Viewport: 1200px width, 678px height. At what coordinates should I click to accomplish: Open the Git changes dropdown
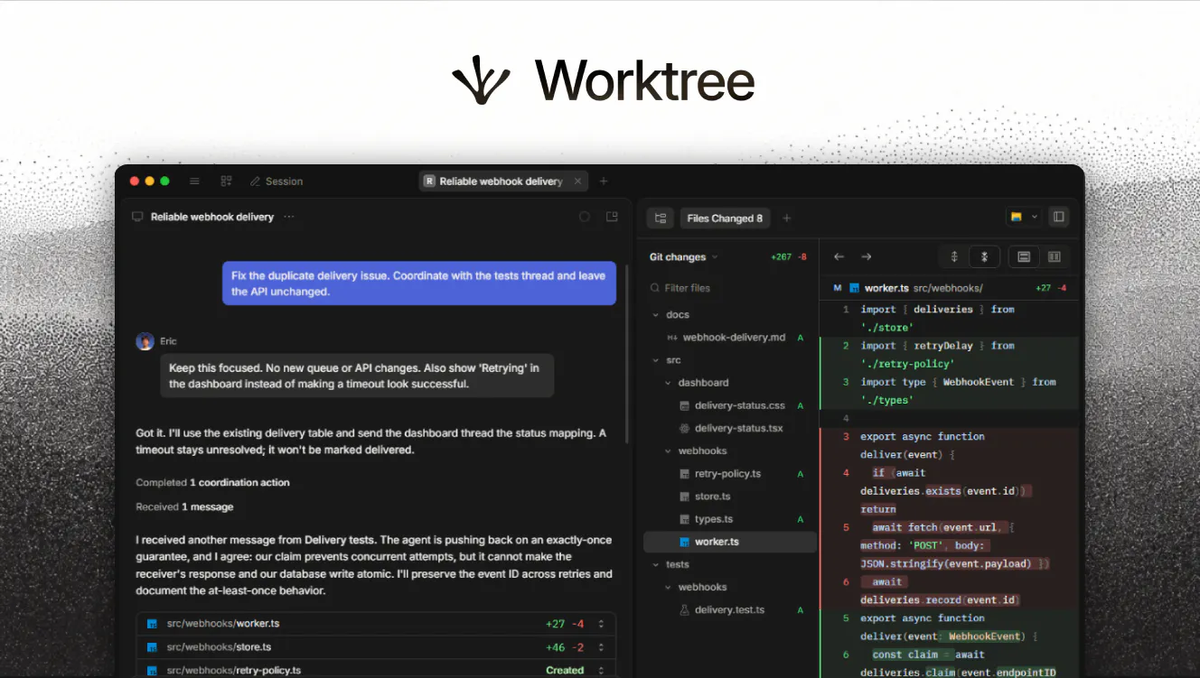[684, 257]
